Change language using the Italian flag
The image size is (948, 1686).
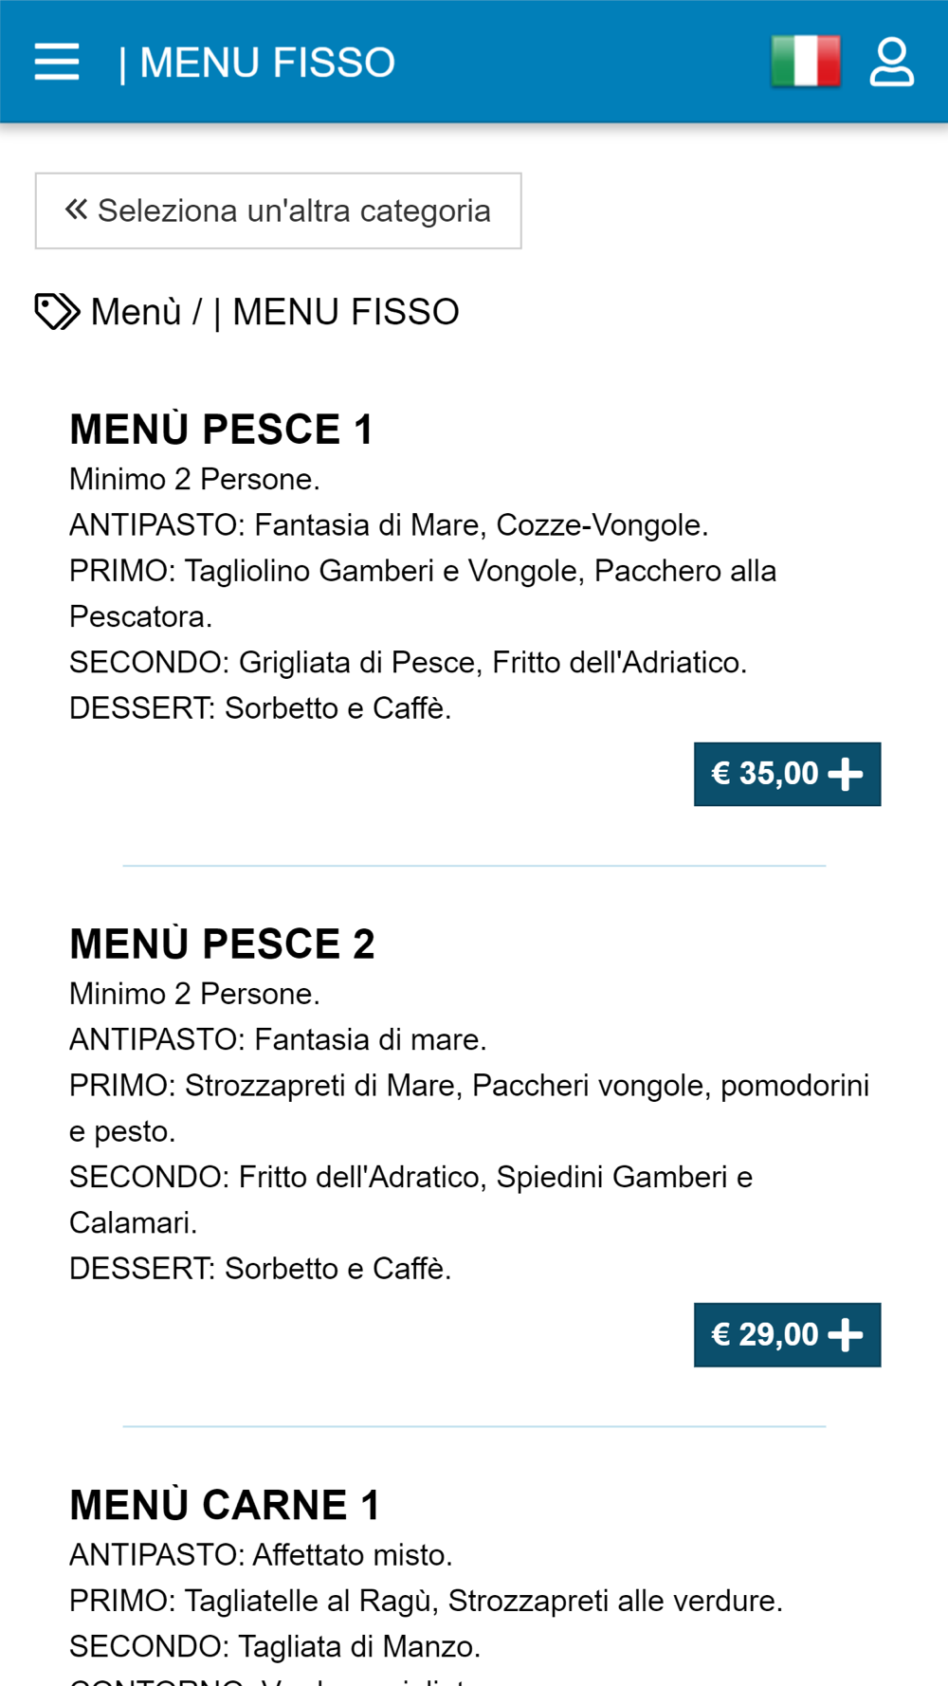pos(806,62)
